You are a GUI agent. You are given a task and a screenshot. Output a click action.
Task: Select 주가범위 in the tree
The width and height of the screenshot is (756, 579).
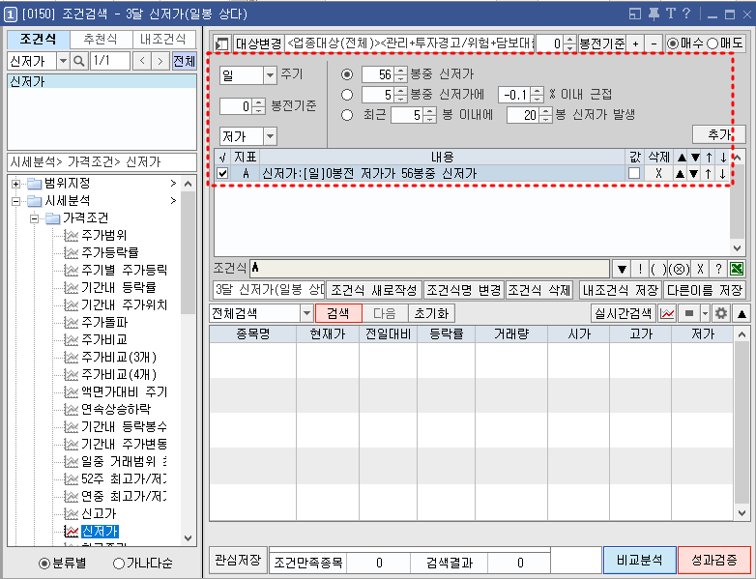pyautogui.click(x=103, y=235)
